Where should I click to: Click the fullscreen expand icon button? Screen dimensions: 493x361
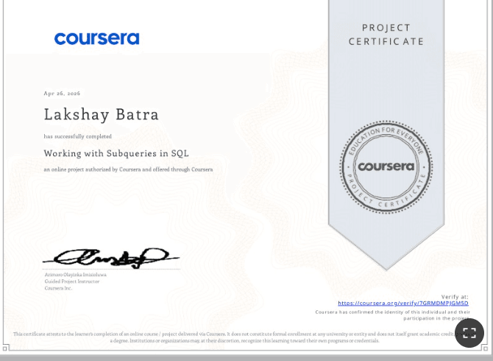coord(469,333)
